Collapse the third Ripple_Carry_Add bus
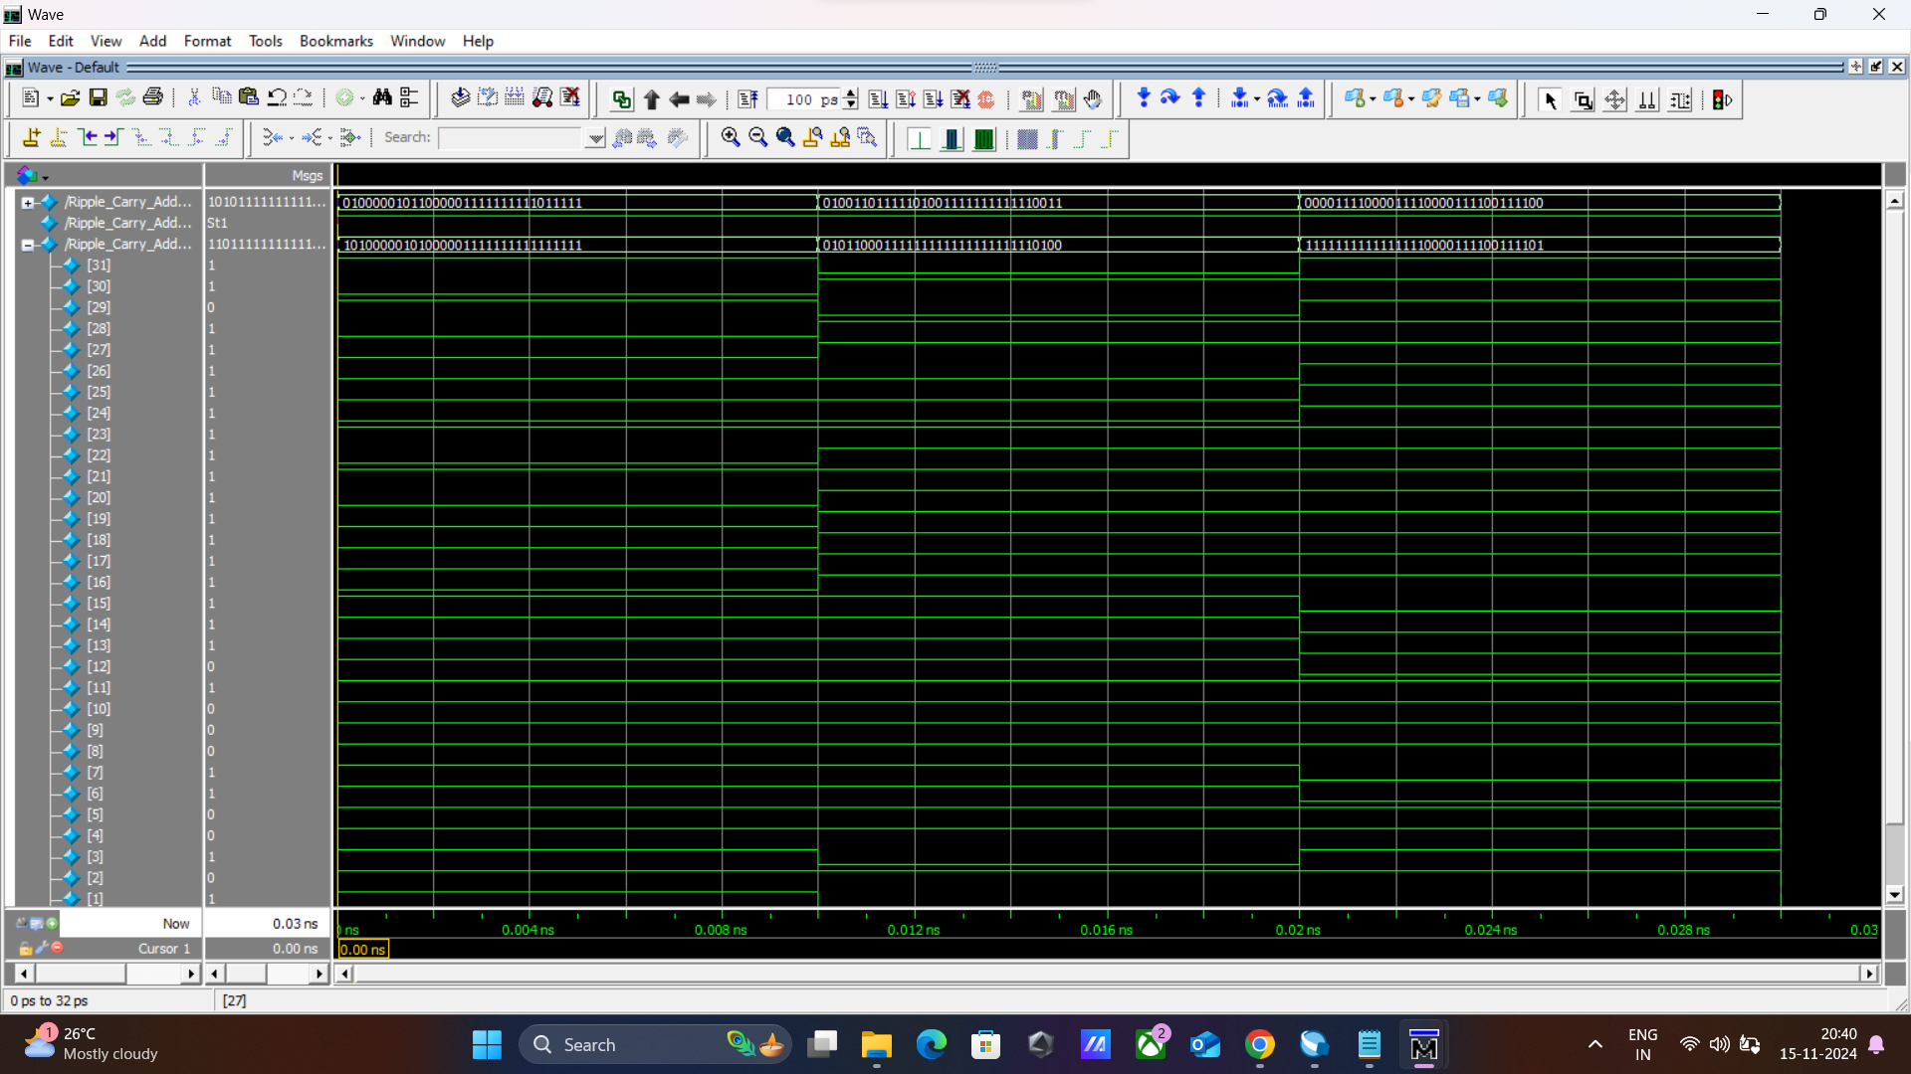The image size is (1911, 1074). point(28,245)
